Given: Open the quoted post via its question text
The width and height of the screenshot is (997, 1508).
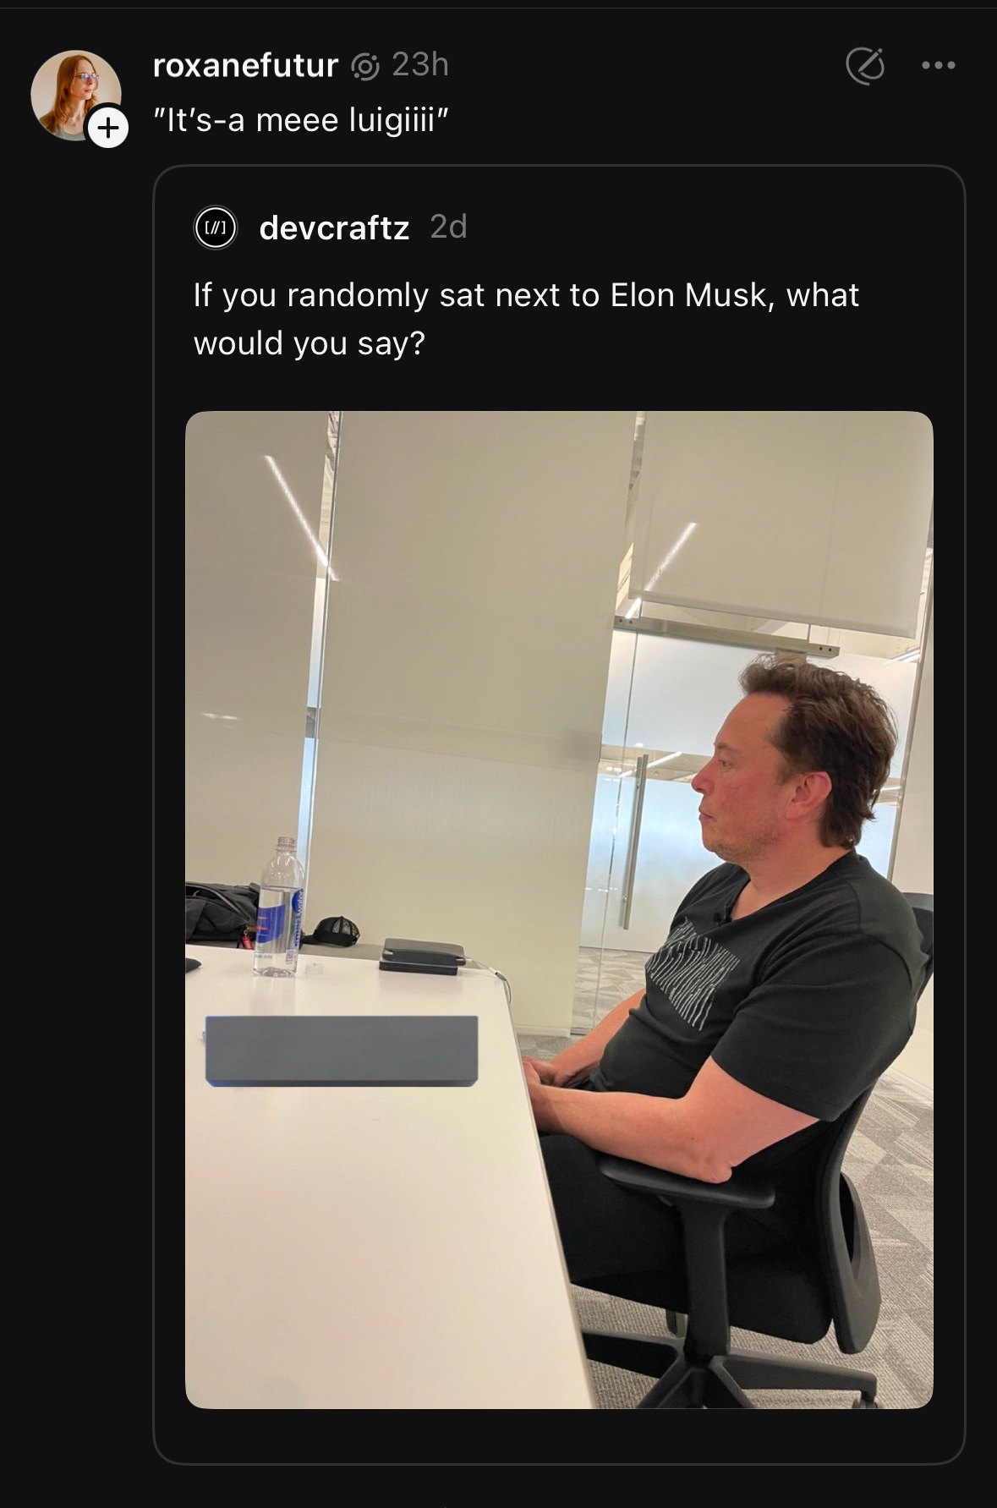Looking at the screenshot, I should (526, 319).
